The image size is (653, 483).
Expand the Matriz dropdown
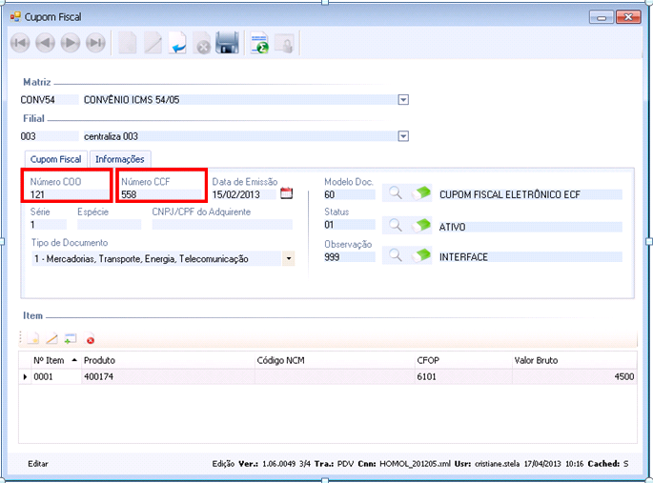(403, 99)
